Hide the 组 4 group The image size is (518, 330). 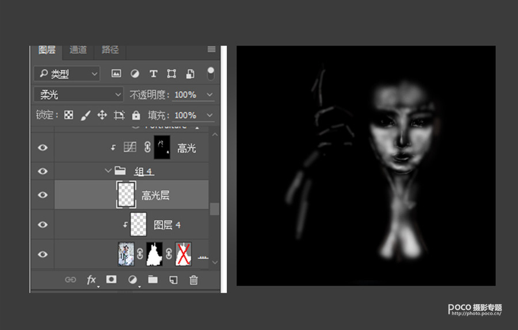click(43, 171)
